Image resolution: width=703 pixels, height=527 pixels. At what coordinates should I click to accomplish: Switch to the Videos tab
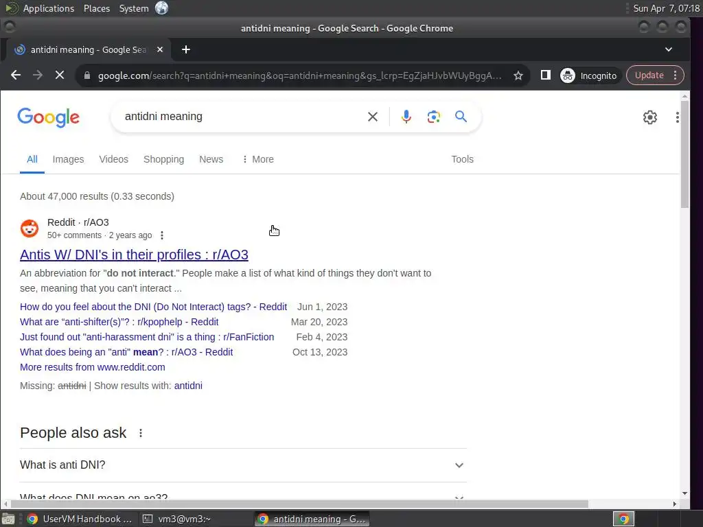click(113, 159)
